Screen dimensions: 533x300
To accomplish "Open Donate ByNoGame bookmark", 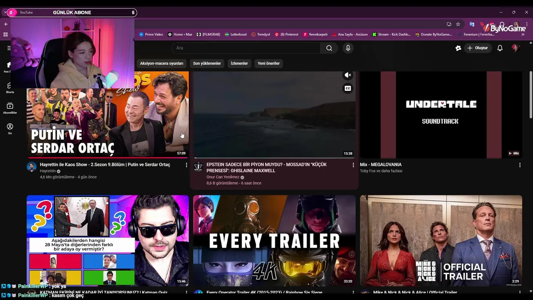I will 433,35.
